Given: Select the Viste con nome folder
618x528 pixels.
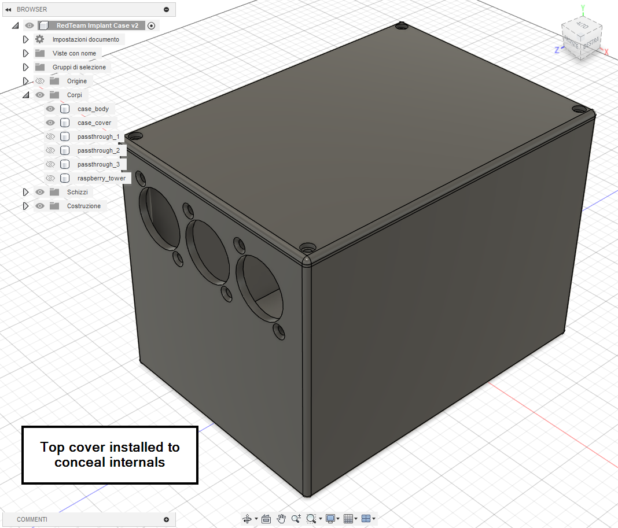Looking at the screenshot, I should tap(74, 53).
